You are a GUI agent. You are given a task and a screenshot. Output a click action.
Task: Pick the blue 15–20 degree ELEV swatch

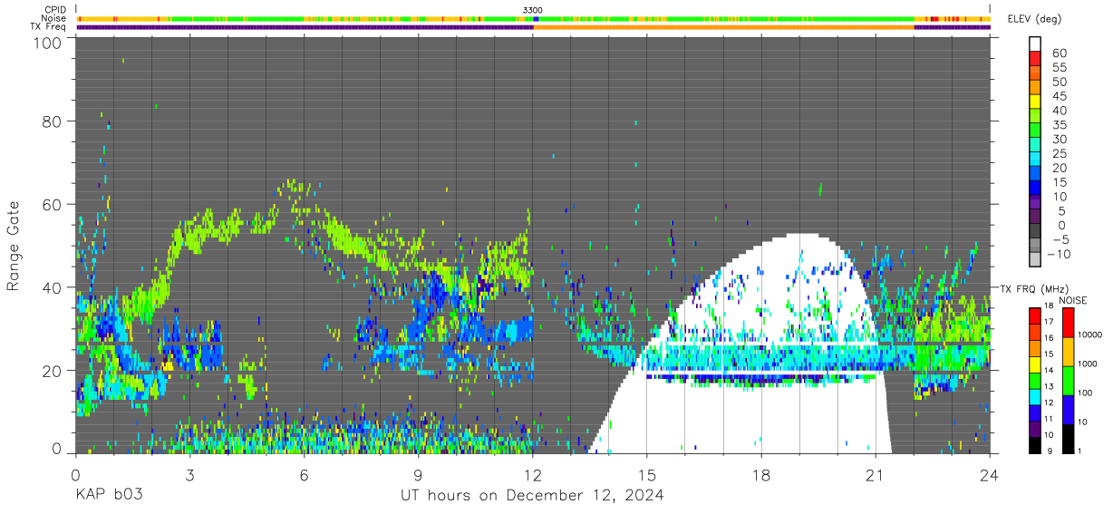pos(1035,174)
